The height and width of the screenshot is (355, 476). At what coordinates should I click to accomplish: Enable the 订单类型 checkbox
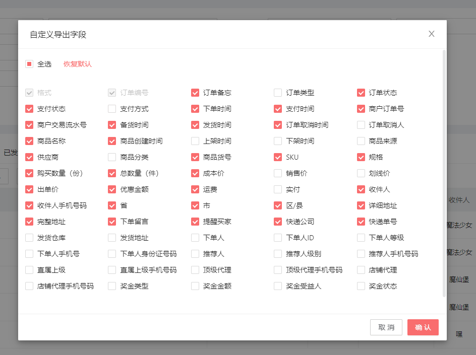point(278,93)
